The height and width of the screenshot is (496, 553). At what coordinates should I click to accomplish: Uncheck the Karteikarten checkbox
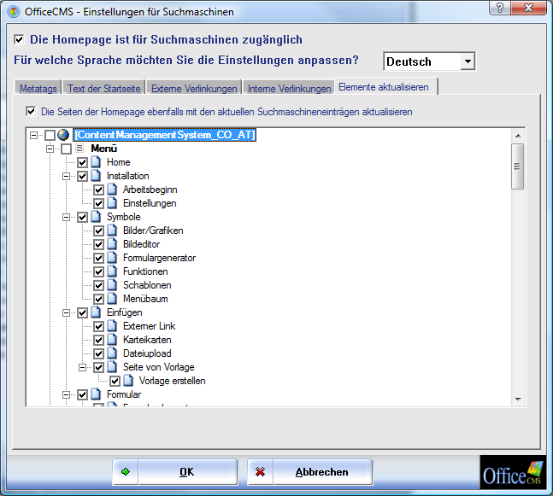(x=98, y=340)
